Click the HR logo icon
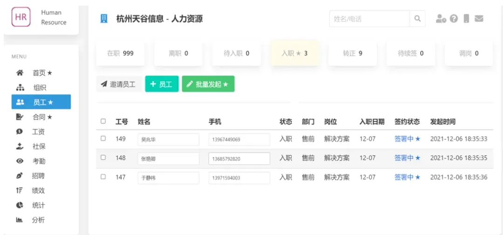The width and height of the screenshot is (503, 235). (x=21, y=17)
